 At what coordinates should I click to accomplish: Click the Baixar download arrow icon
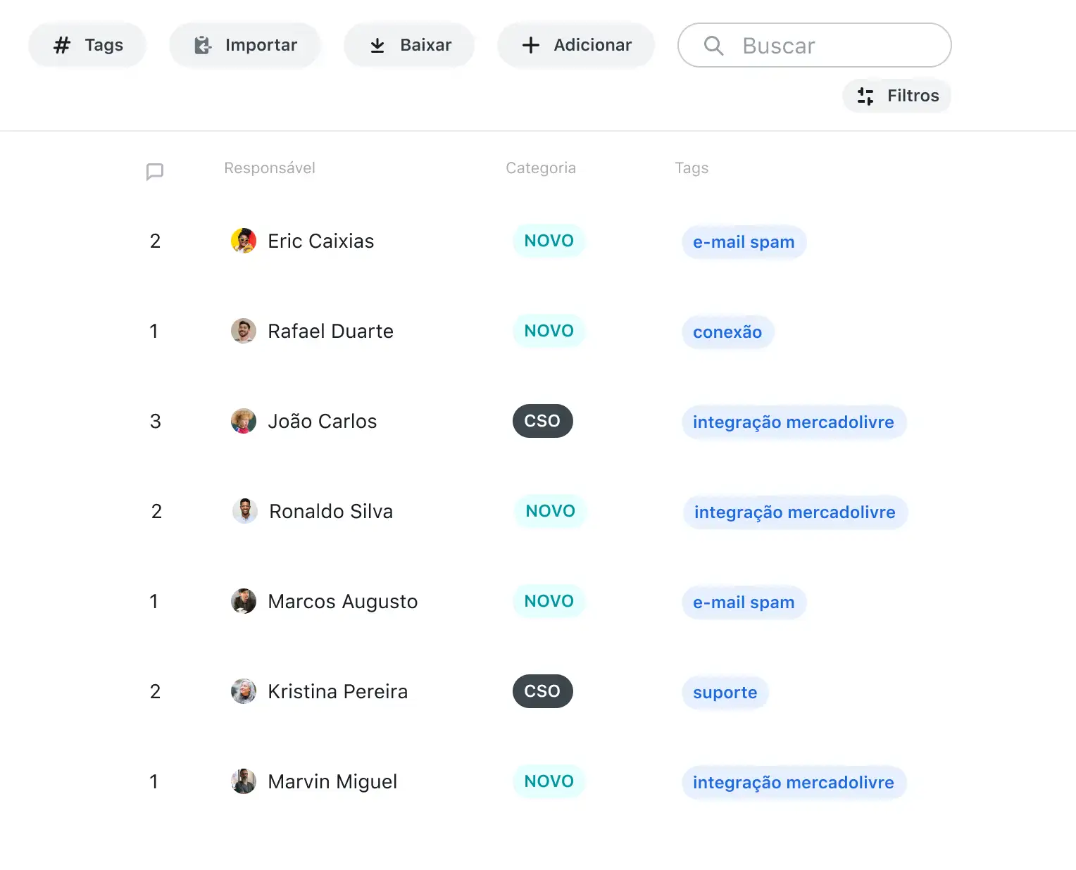377,45
